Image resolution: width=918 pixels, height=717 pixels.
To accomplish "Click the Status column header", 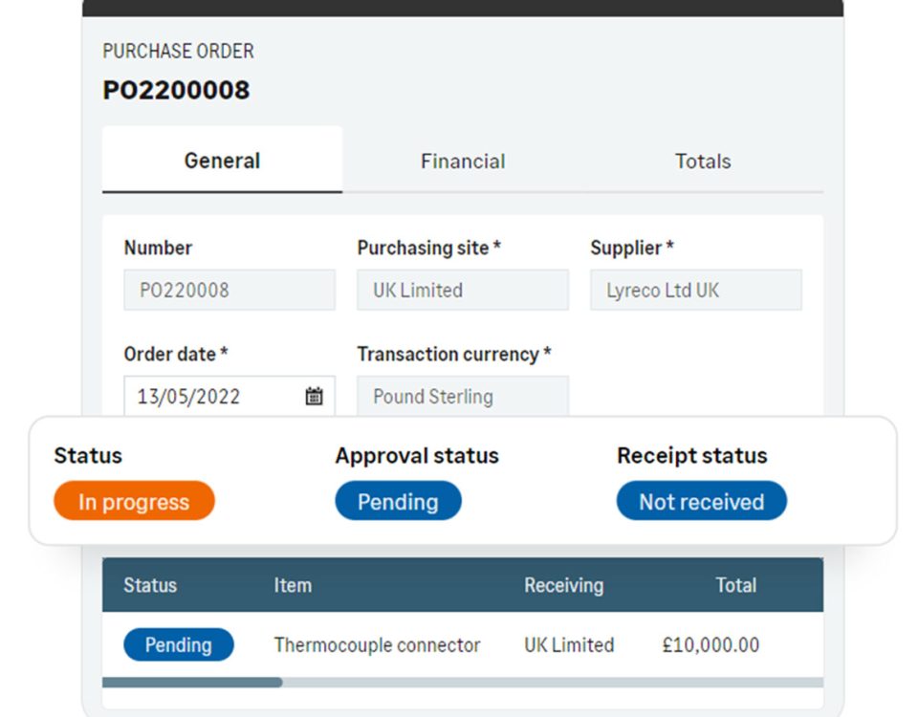I will pos(150,585).
